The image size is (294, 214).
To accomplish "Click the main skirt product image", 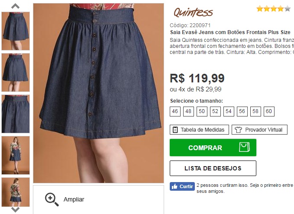I will pyautogui.click(x=99, y=93).
